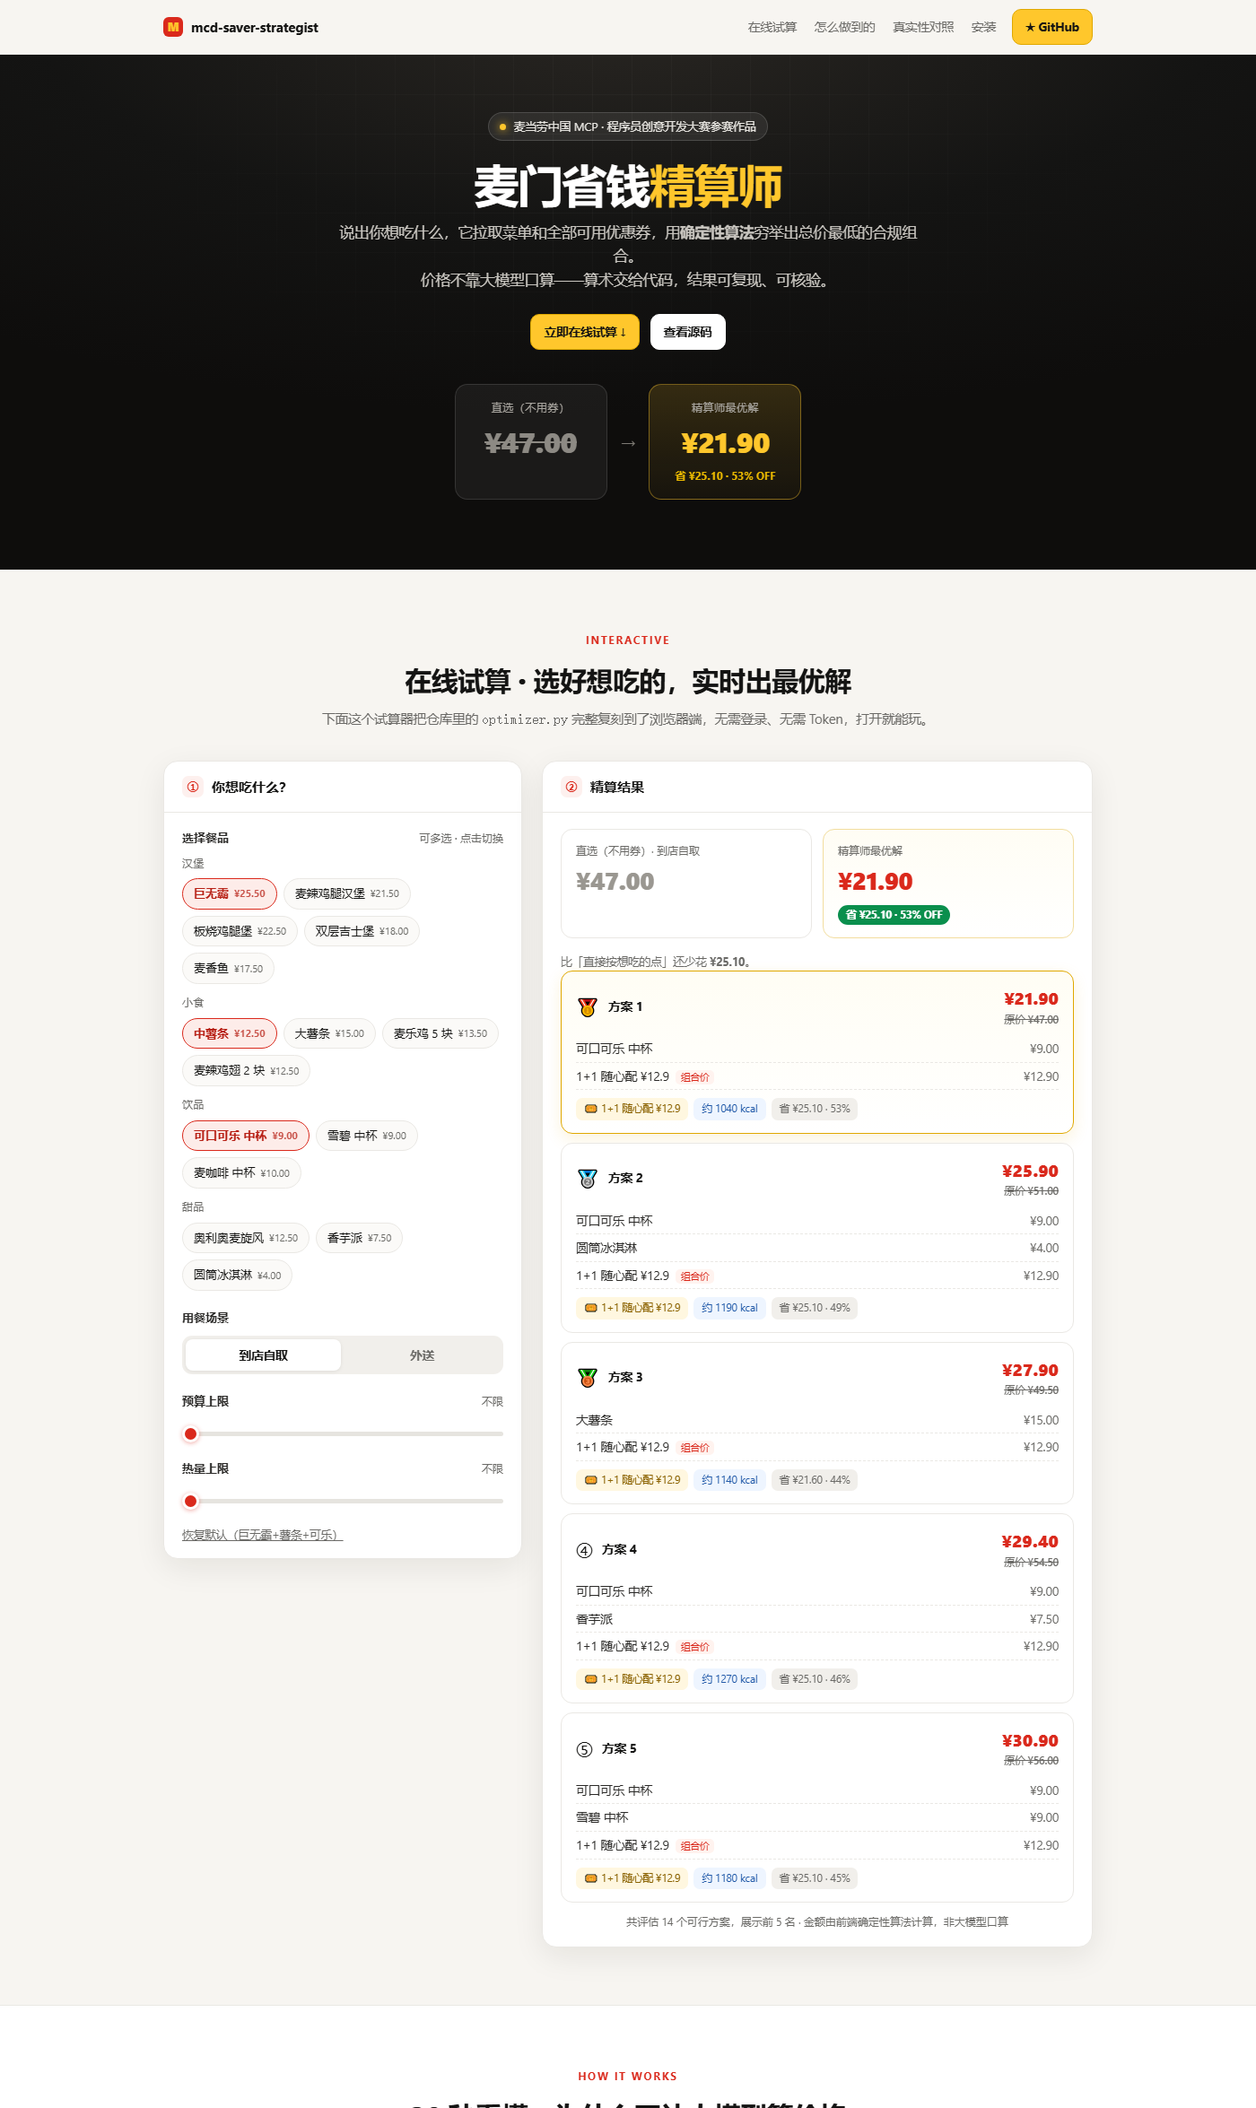The height and width of the screenshot is (2108, 1256).
Task: Click the gold medal icon of 方案 1
Action: (588, 1007)
